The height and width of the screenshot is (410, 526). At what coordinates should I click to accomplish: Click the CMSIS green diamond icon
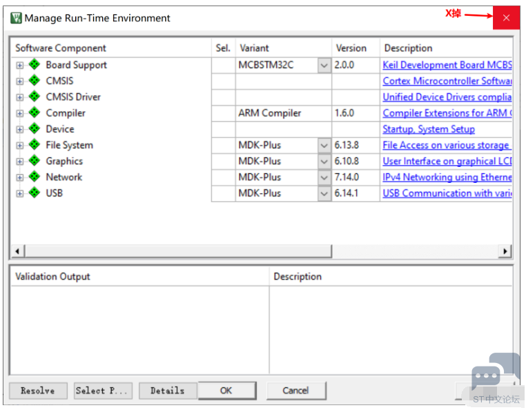click(x=35, y=80)
